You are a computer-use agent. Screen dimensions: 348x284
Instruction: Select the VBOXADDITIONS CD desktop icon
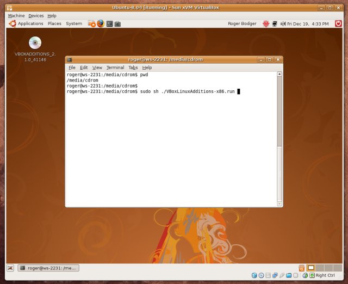point(35,50)
